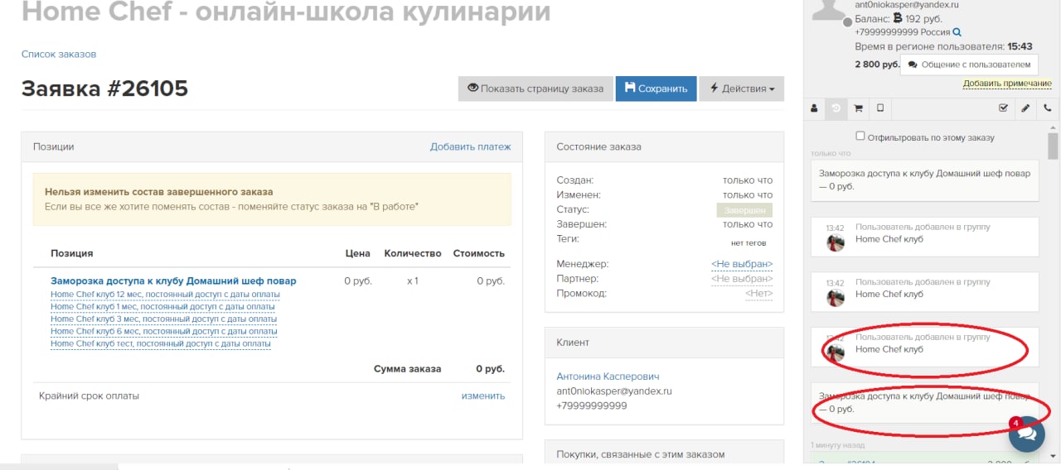Click 'Home Chef клуб 12 мес' access link
Viewport: 1061px width, 470px height.
pyautogui.click(x=165, y=294)
